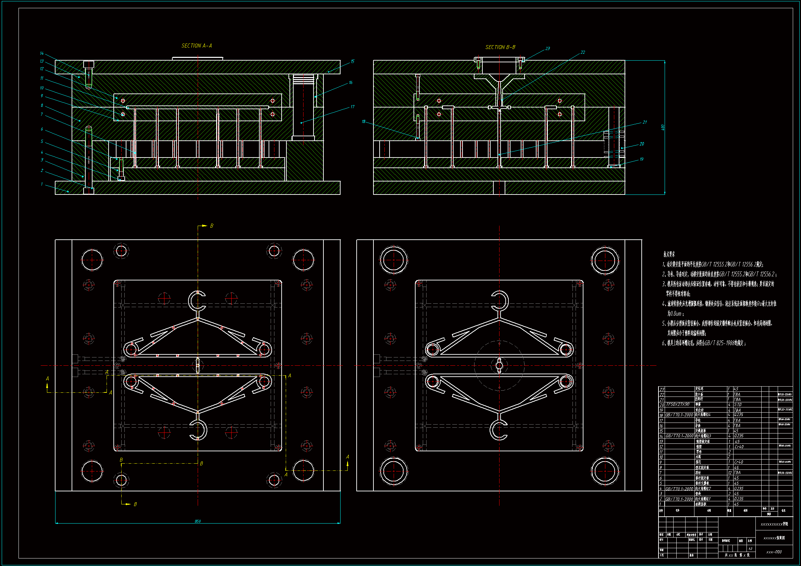Select the 400 height dimension text

coord(663,127)
